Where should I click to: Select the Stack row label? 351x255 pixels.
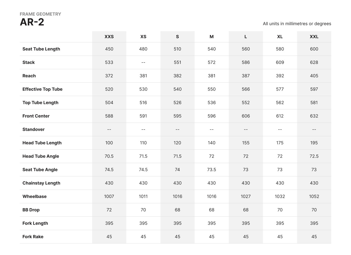tap(29, 62)
